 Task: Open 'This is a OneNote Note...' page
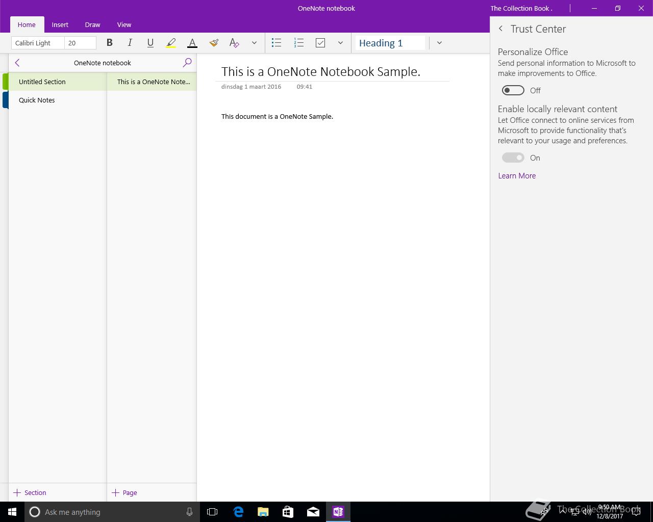(152, 82)
